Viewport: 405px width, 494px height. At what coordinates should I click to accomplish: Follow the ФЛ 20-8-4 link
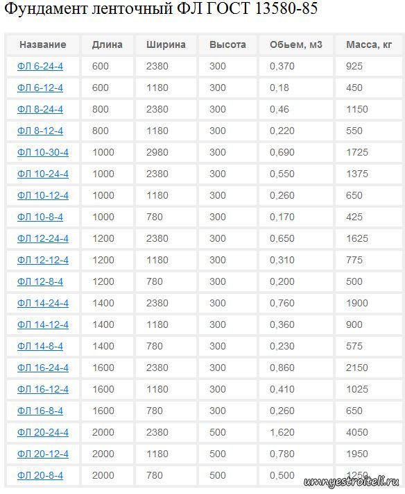click(x=40, y=475)
